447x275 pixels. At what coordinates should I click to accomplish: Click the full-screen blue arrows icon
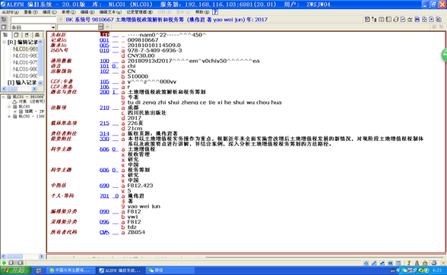[417, 20]
